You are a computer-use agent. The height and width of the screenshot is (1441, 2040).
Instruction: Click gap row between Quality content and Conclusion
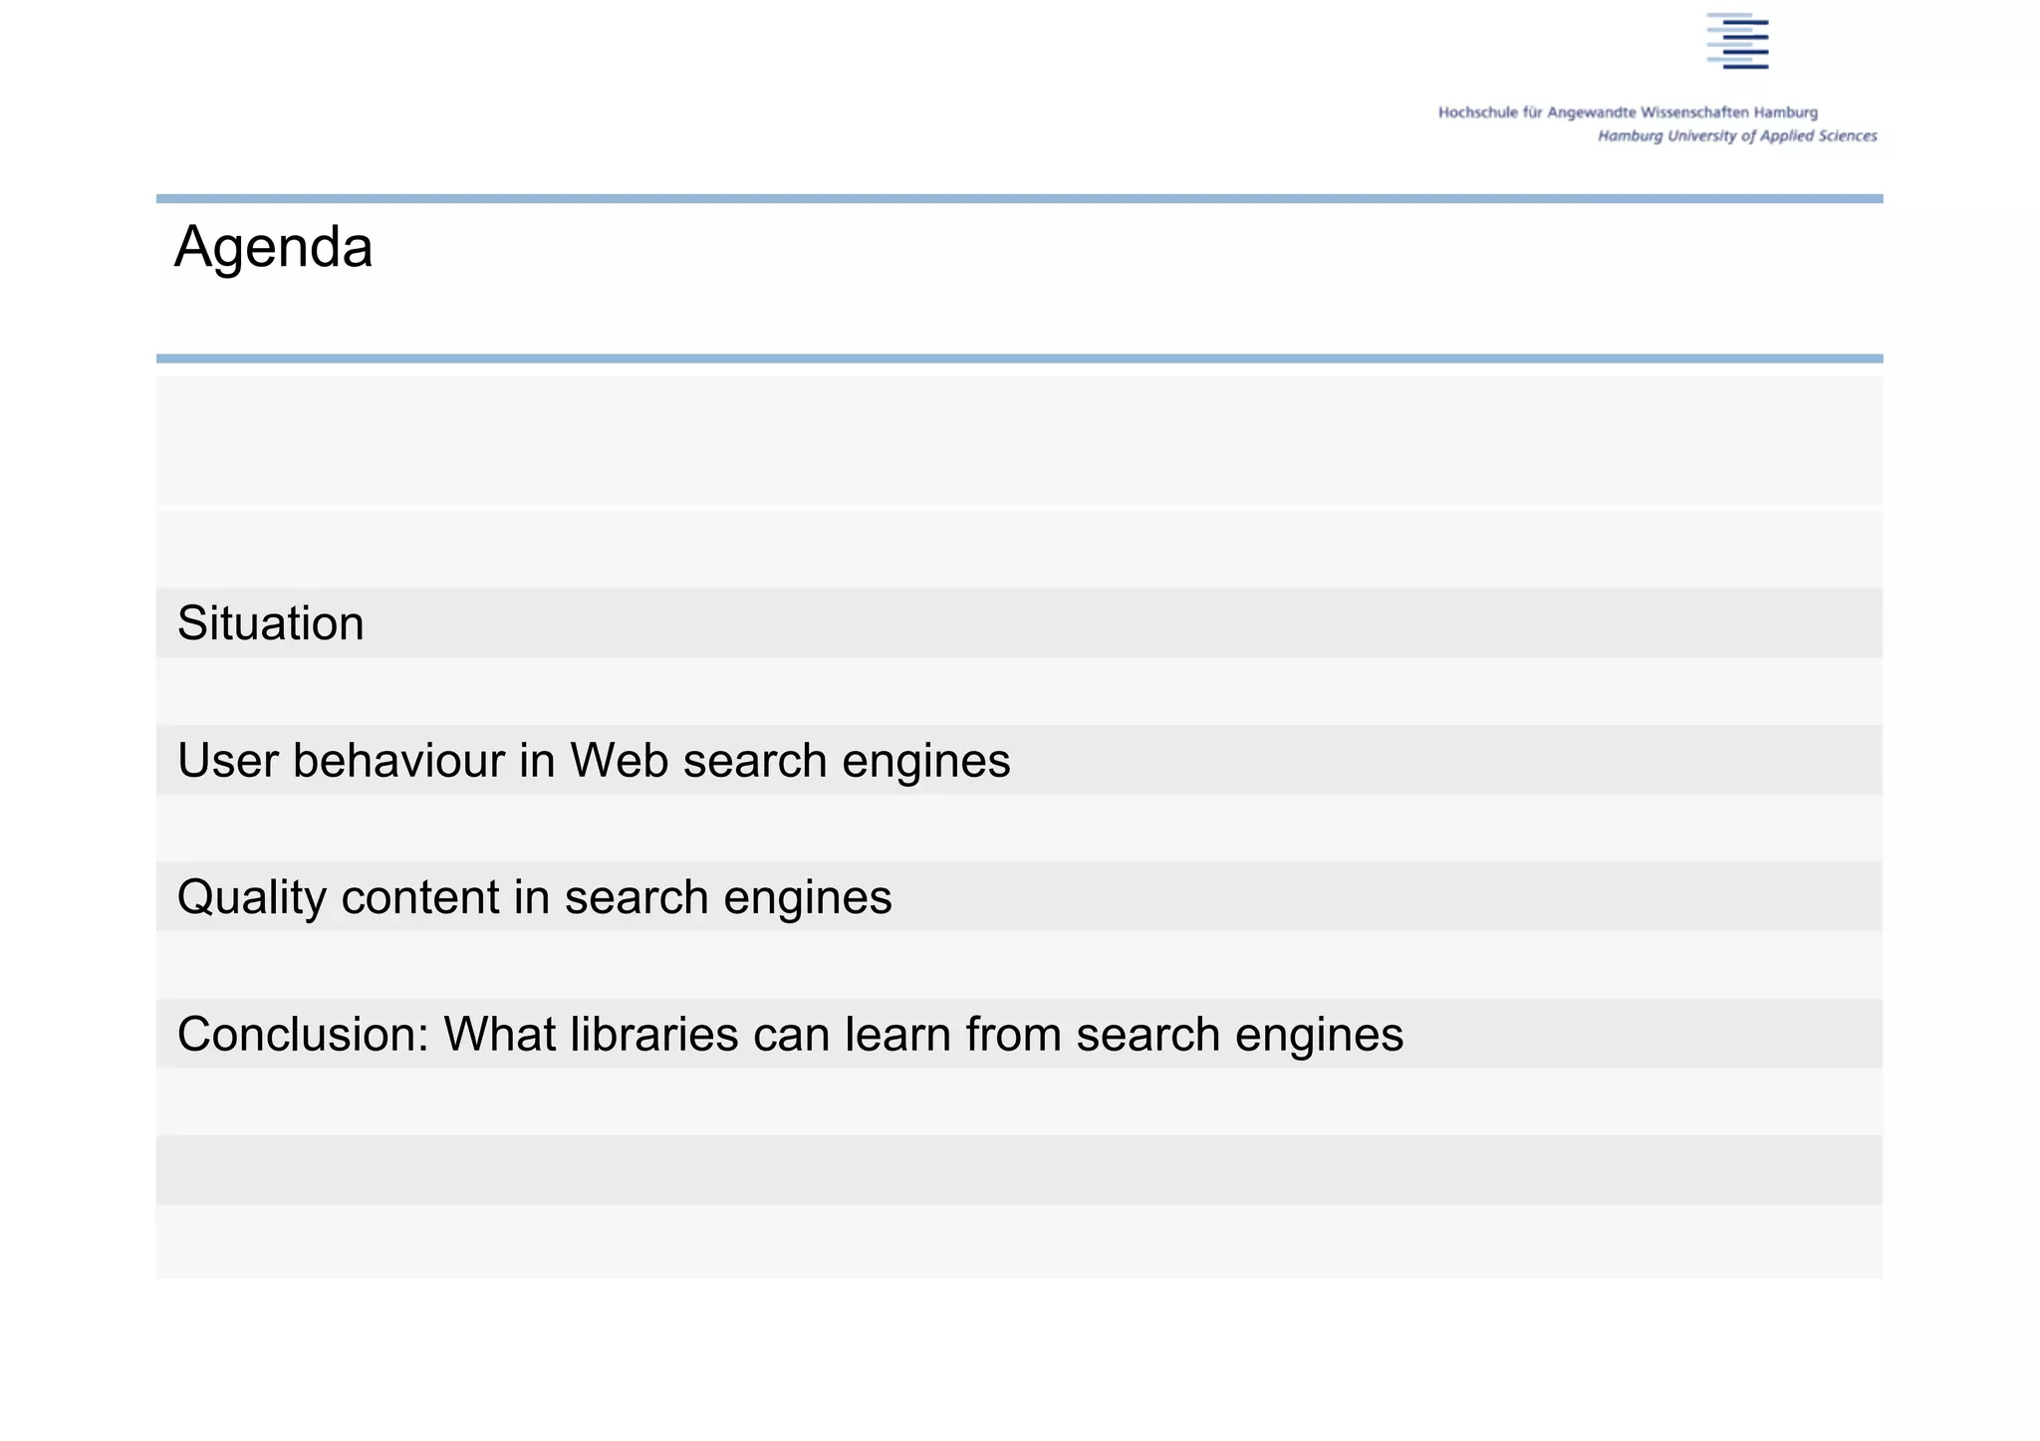pos(1019,965)
